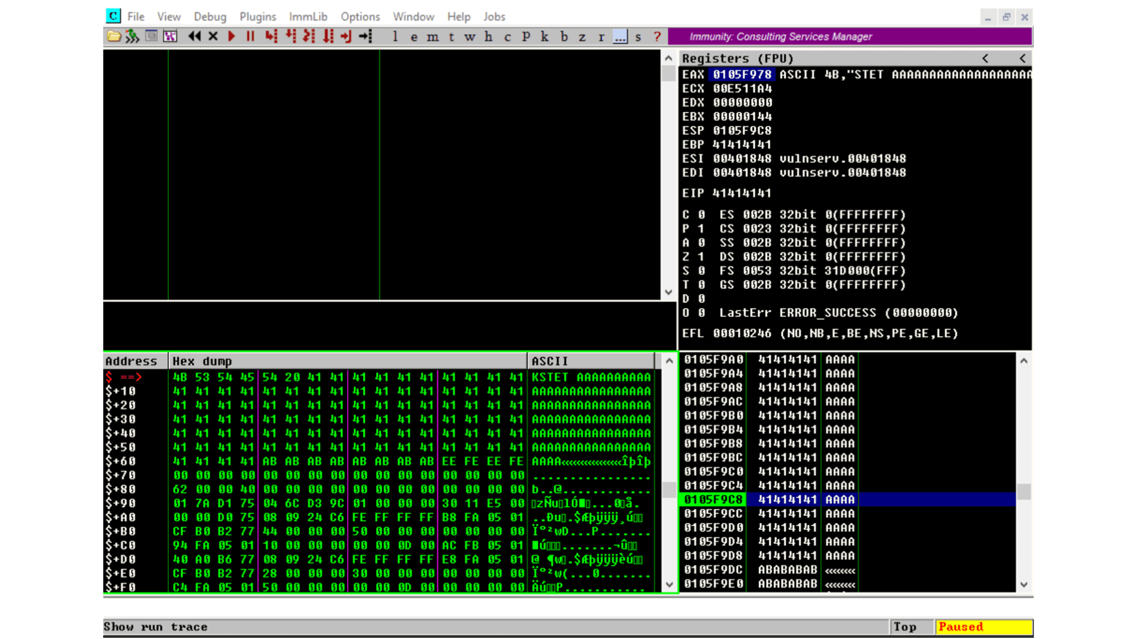Open the Help menu
The width and height of the screenshot is (1137, 639).
pos(458,17)
